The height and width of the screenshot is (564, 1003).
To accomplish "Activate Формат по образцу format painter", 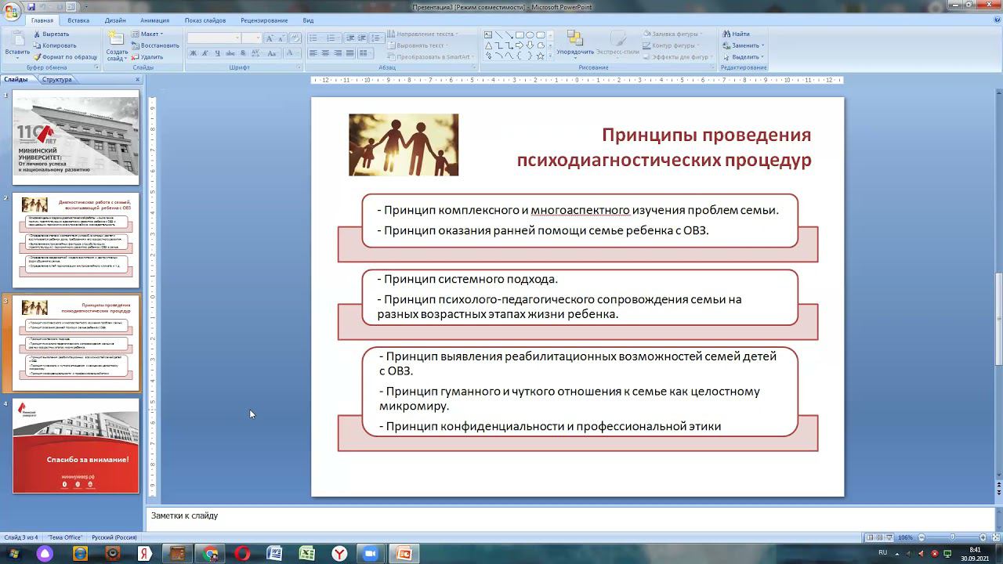I will click(65, 57).
